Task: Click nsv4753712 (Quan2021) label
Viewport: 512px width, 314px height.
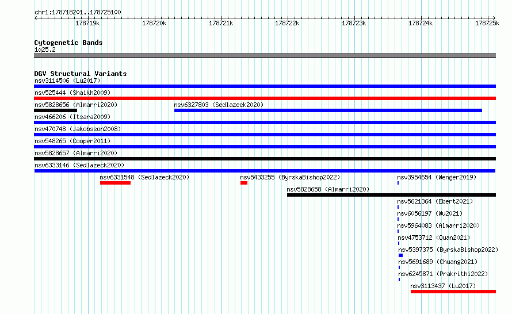Action: (x=434, y=238)
